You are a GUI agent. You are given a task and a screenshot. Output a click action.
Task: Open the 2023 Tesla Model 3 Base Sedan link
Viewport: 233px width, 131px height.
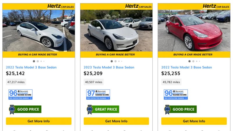tap(109, 67)
